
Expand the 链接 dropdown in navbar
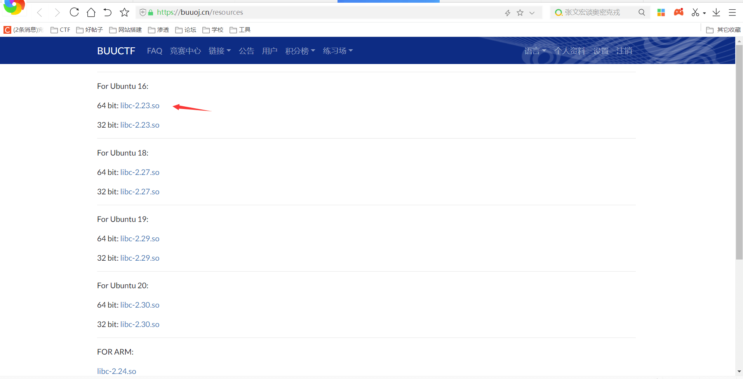[219, 51]
